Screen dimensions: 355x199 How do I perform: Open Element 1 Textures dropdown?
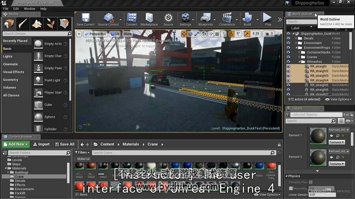tap(337, 142)
